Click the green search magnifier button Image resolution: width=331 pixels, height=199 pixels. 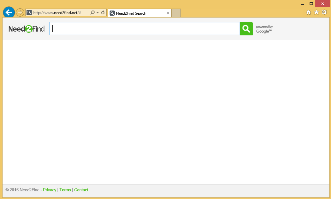[246, 29]
